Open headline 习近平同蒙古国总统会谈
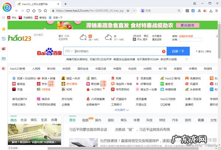This screenshot has width=221, height=150. point(88,129)
